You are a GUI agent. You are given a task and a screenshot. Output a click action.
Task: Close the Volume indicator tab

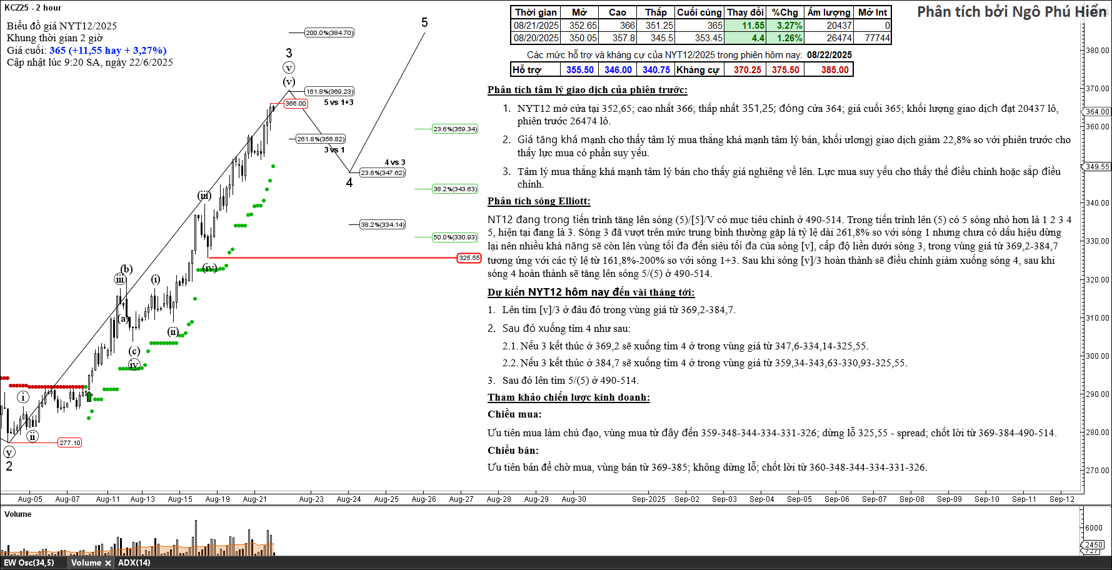108,563
